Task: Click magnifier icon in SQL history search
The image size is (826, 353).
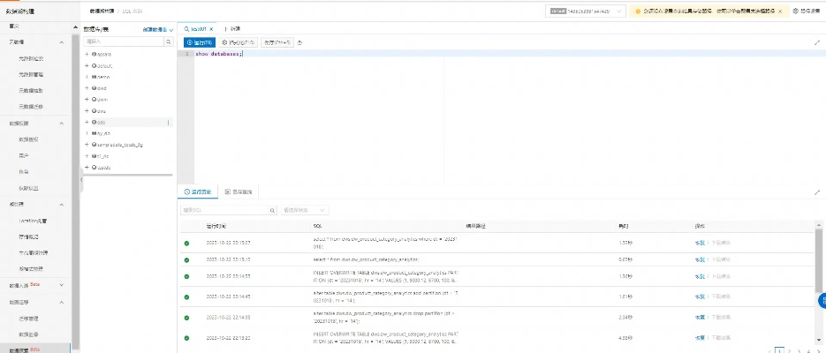Action: click(x=270, y=211)
